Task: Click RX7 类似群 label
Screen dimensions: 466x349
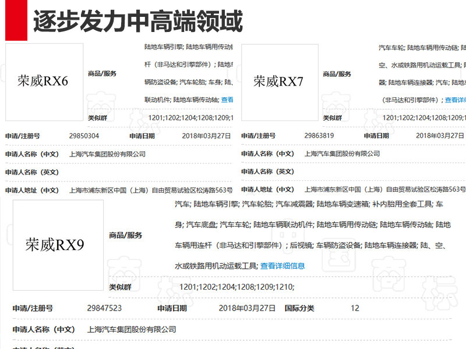Action: pos(333,118)
